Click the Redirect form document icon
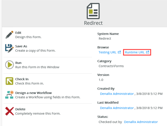 pos(93,11)
